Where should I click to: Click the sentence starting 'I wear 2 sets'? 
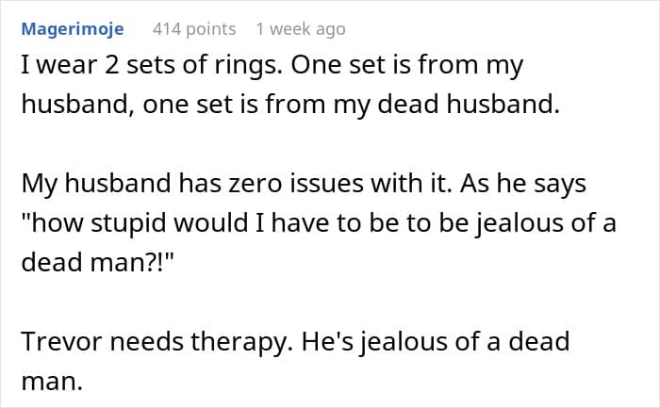[152, 66]
